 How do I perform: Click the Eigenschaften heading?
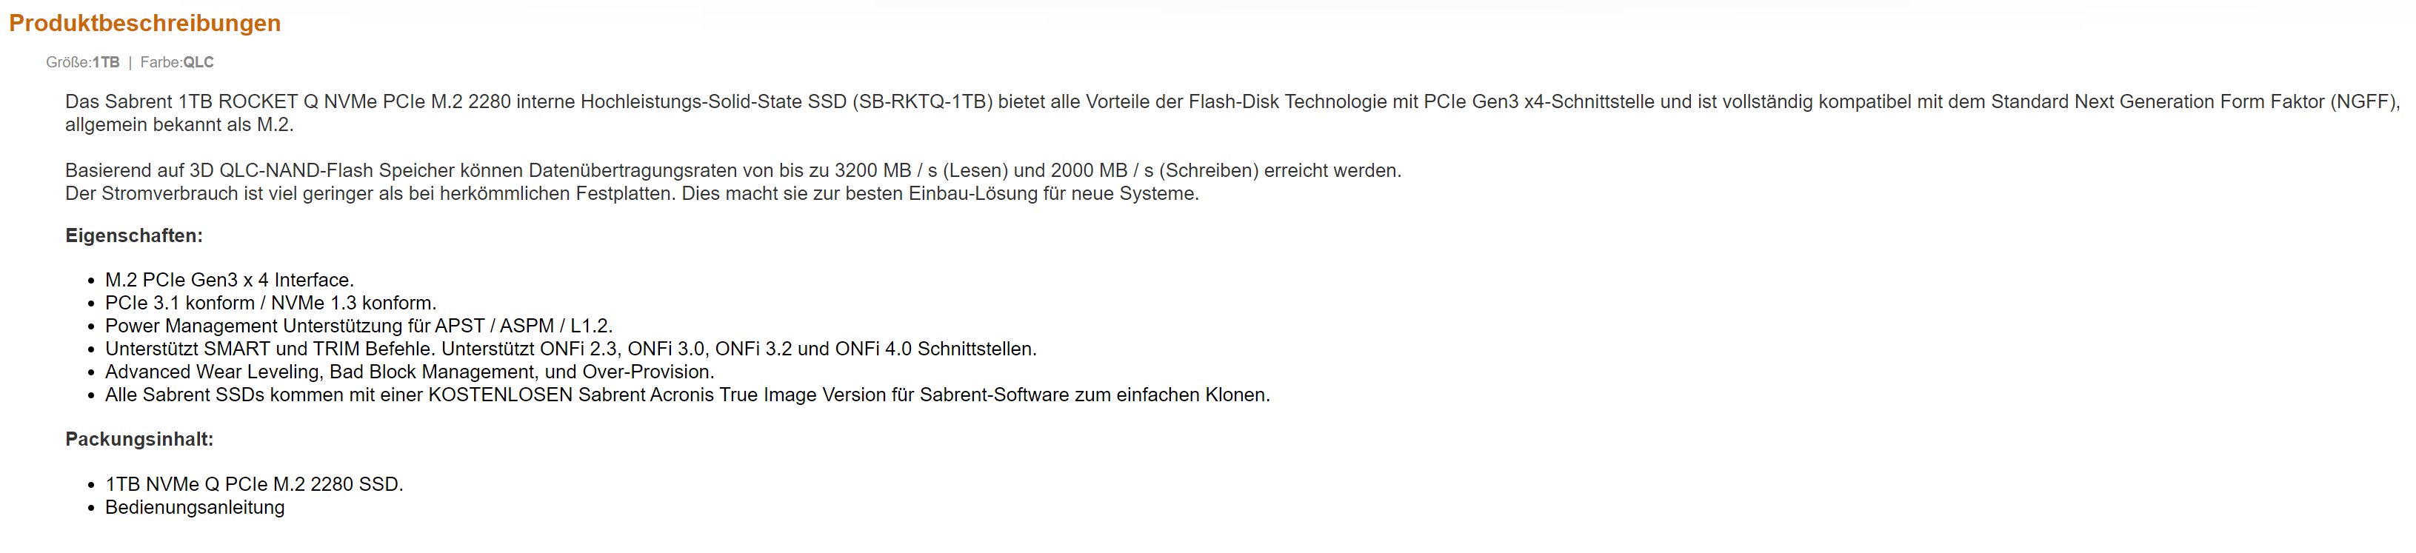click(x=134, y=235)
